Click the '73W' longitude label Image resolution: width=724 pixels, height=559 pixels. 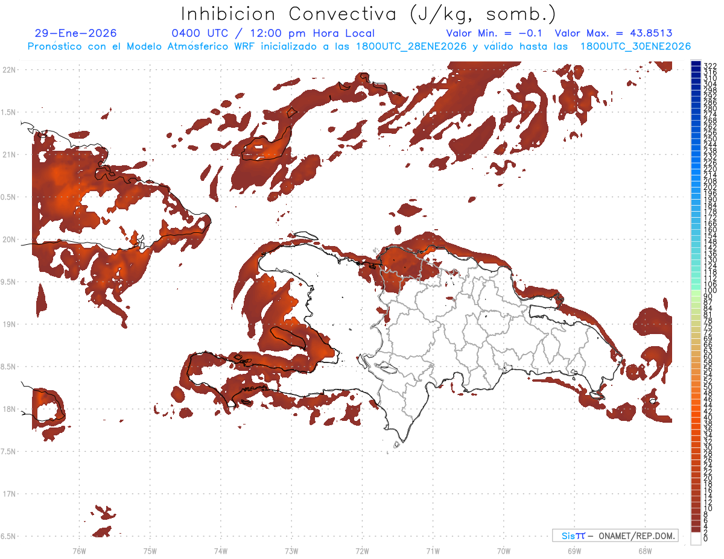(x=291, y=551)
